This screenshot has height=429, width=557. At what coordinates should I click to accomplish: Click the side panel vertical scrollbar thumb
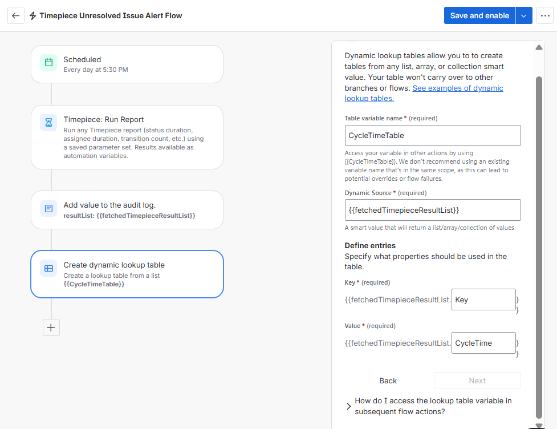[x=539, y=248]
